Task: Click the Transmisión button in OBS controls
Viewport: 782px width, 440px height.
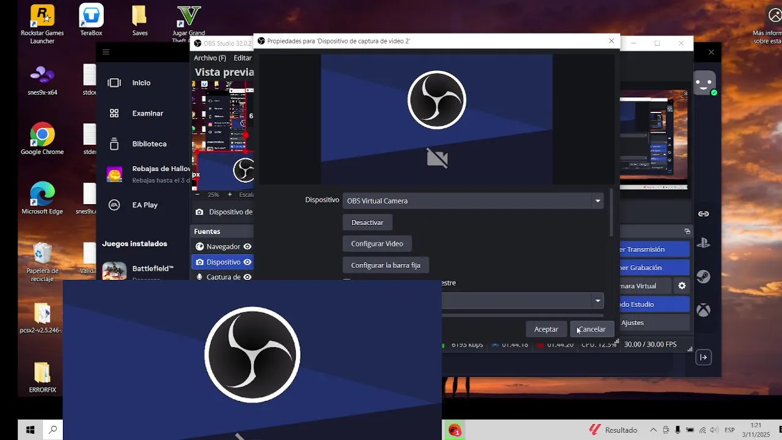Action: coord(654,249)
